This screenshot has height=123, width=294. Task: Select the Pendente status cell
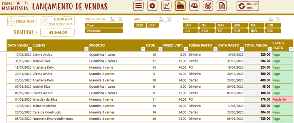click(x=282, y=99)
